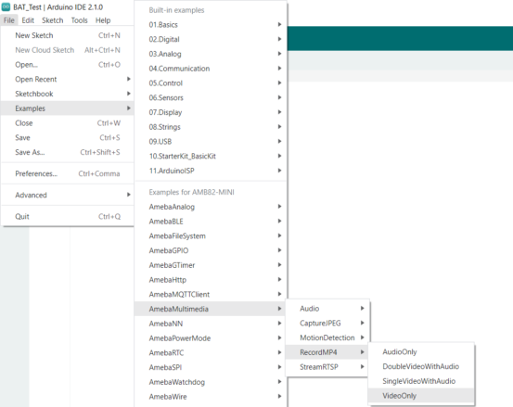Open the Edit menu
This screenshot has height=407, width=513.
(x=28, y=20)
